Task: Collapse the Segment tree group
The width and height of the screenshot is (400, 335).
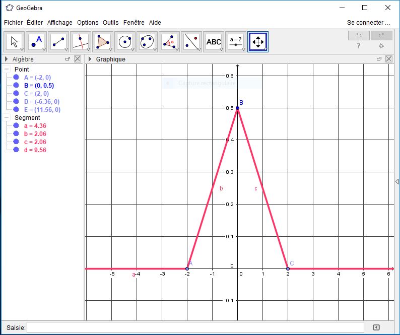Action: (x=7, y=117)
